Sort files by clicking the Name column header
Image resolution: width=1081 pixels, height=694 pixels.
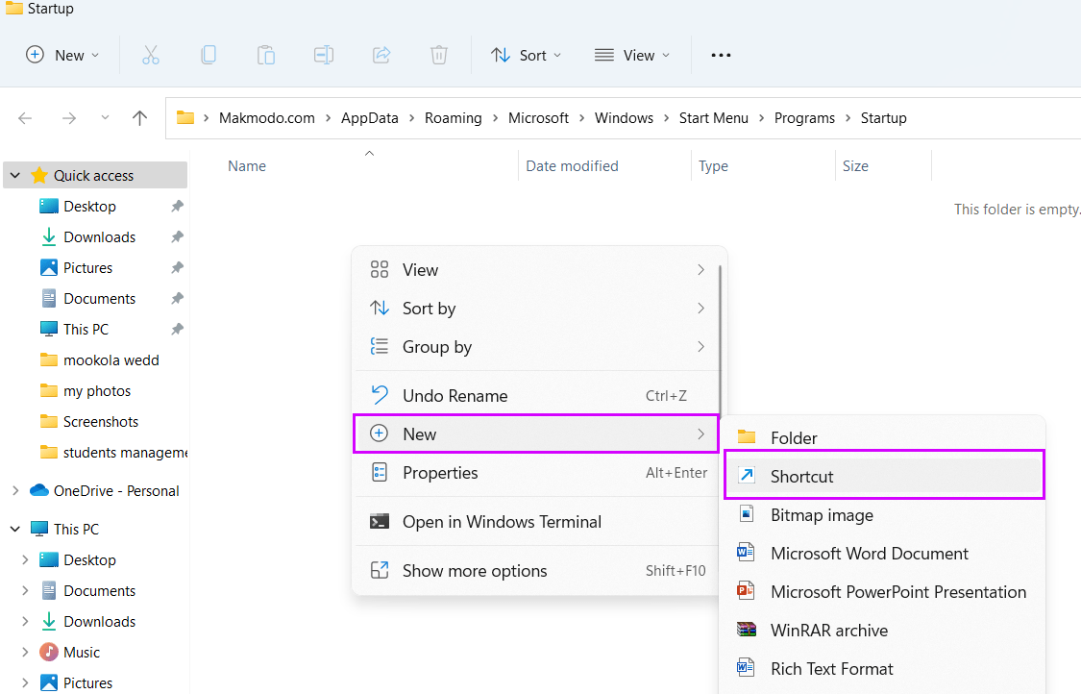tap(246, 165)
